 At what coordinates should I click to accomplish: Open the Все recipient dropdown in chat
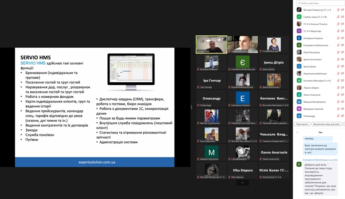[x=336, y=160]
